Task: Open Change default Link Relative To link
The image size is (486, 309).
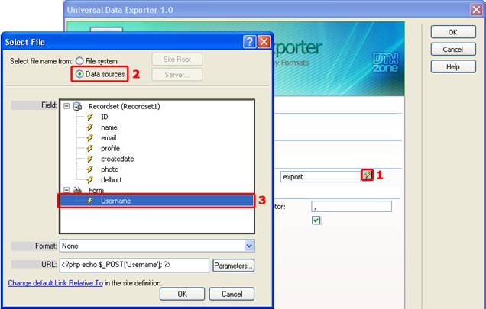Action: (x=56, y=283)
